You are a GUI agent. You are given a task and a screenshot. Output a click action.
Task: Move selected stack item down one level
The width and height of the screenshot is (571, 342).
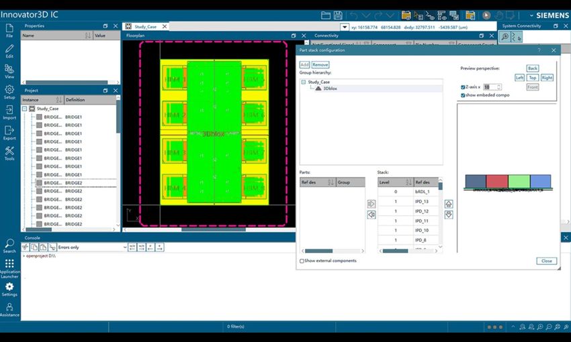(x=449, y=215)
